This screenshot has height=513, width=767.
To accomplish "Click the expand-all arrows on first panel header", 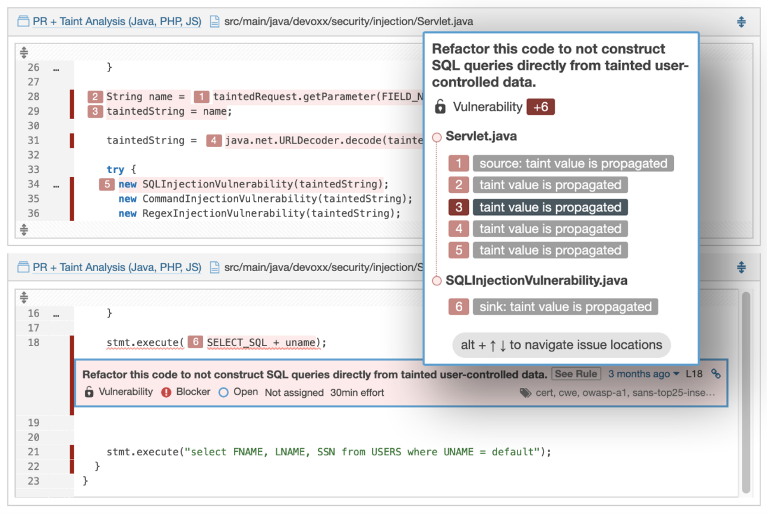I will pyautogui.click(x=741, y=21).
